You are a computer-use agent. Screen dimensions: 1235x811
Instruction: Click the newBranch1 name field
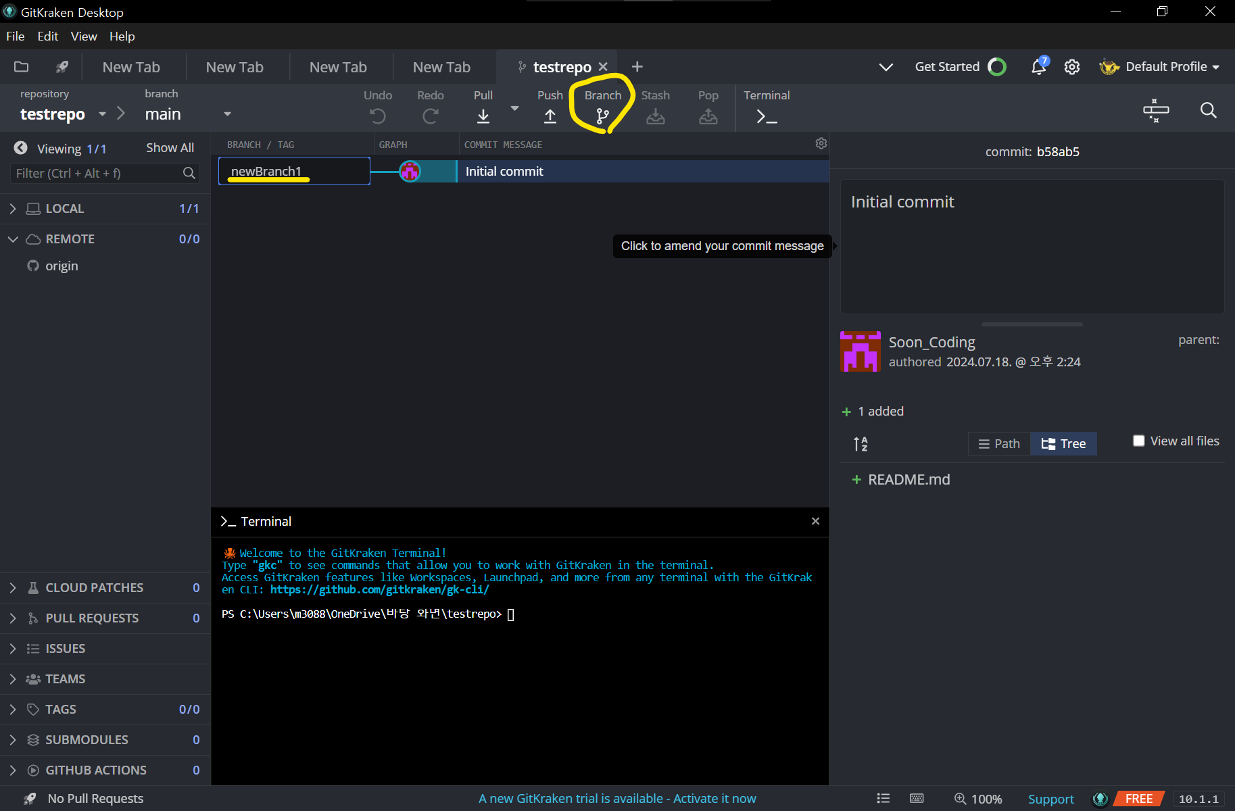(x=294, y=171)
